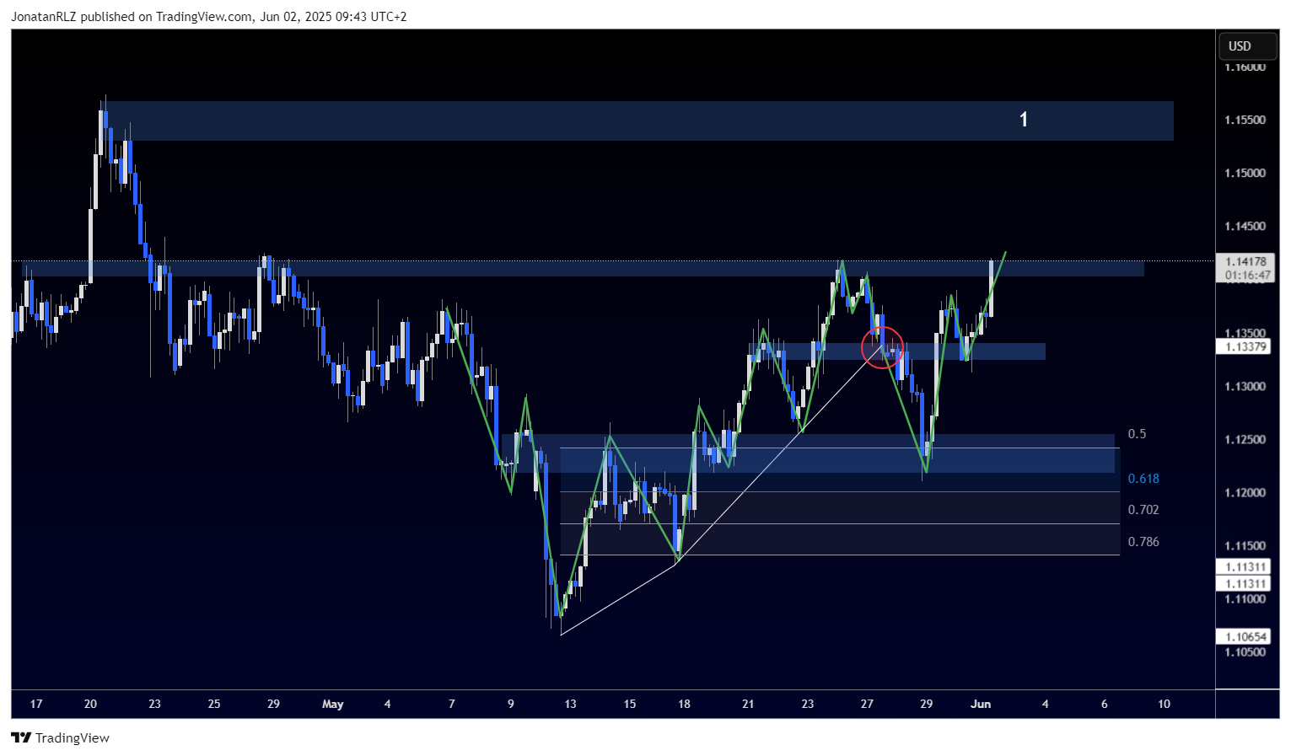Click date 17 on the time axis
This screenshot has height=756, width=1291.
tap(35, 704)
